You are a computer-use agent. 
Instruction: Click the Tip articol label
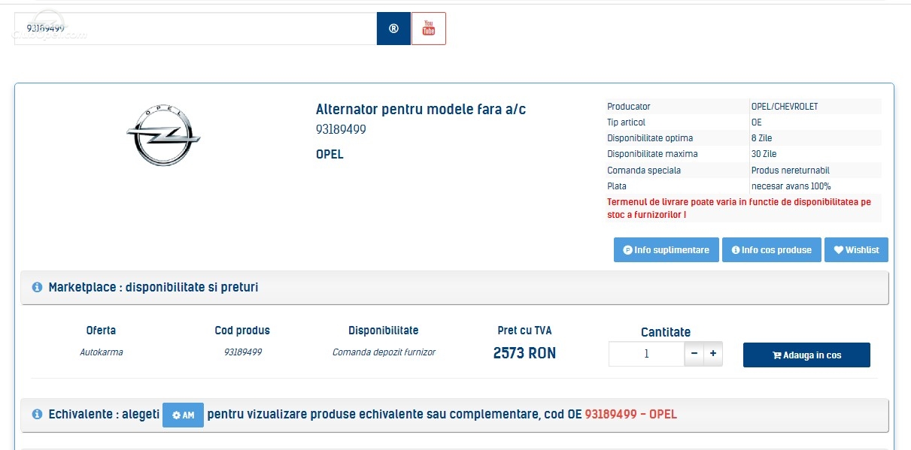[626, 122]
